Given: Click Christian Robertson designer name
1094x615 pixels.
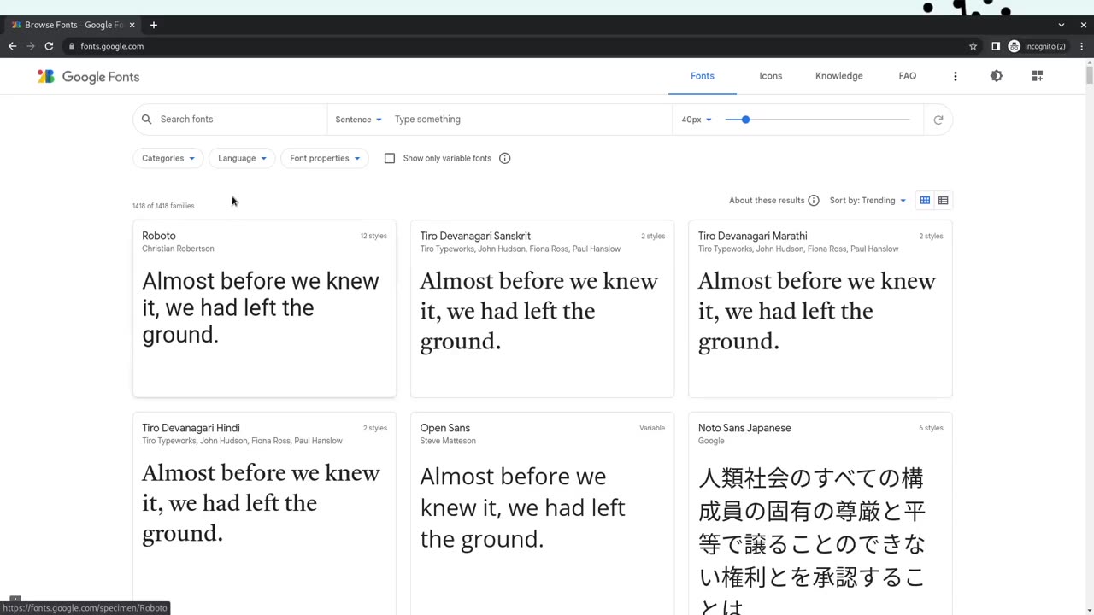Looking at the screenshot, I should click(178, 249).
